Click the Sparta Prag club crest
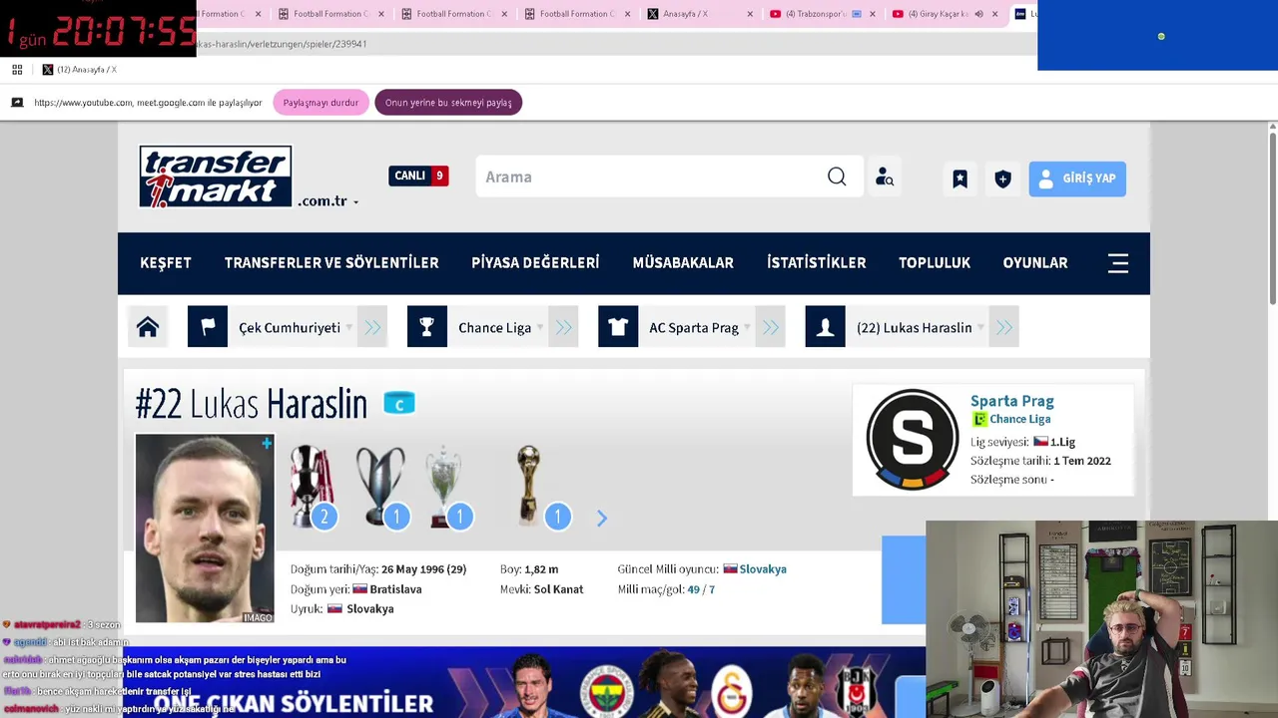The height and width of the screenshot is (718, 1278). pos(912,440)
